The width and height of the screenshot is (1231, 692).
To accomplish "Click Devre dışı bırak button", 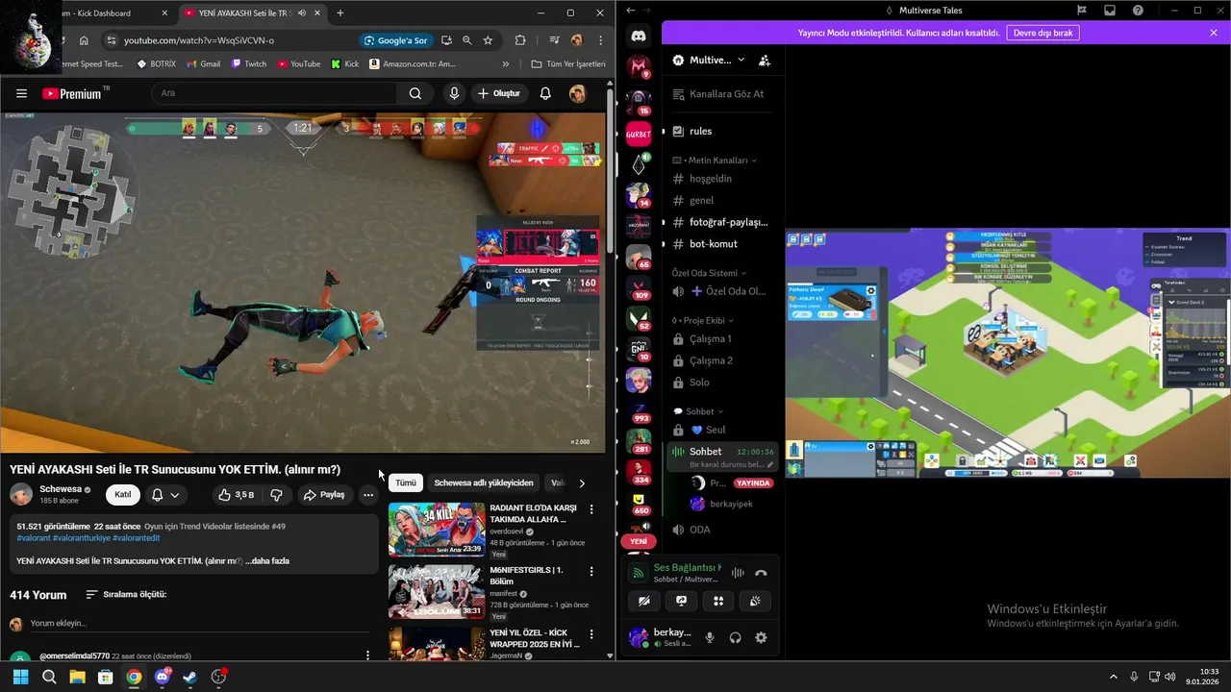I will point(1043,33).
